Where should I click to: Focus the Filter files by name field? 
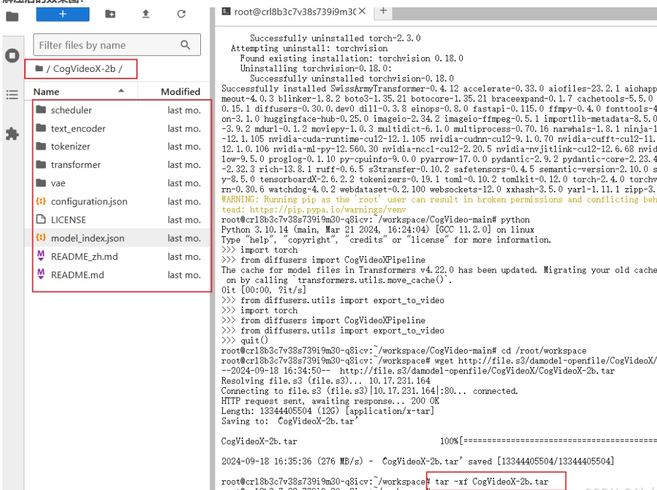tap(117, 45)
